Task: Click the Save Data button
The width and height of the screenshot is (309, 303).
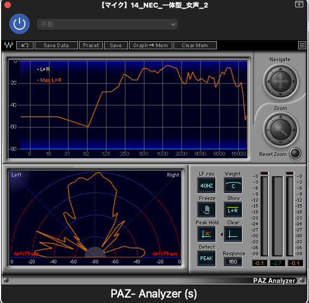Action: point(56,46)
